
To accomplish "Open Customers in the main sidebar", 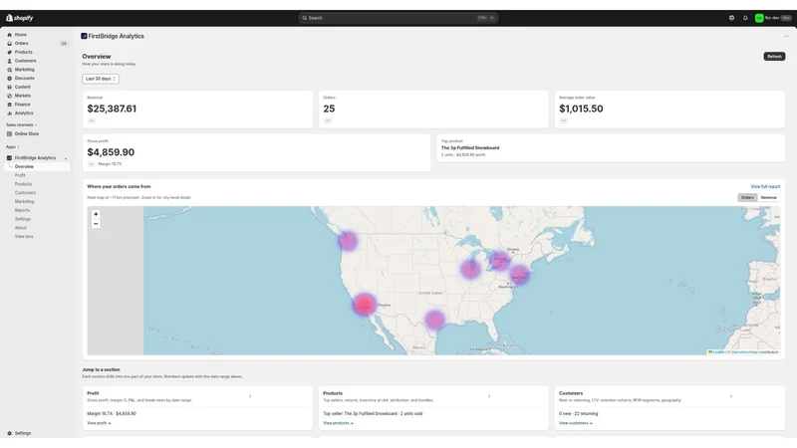I will (x=25, y=61).
